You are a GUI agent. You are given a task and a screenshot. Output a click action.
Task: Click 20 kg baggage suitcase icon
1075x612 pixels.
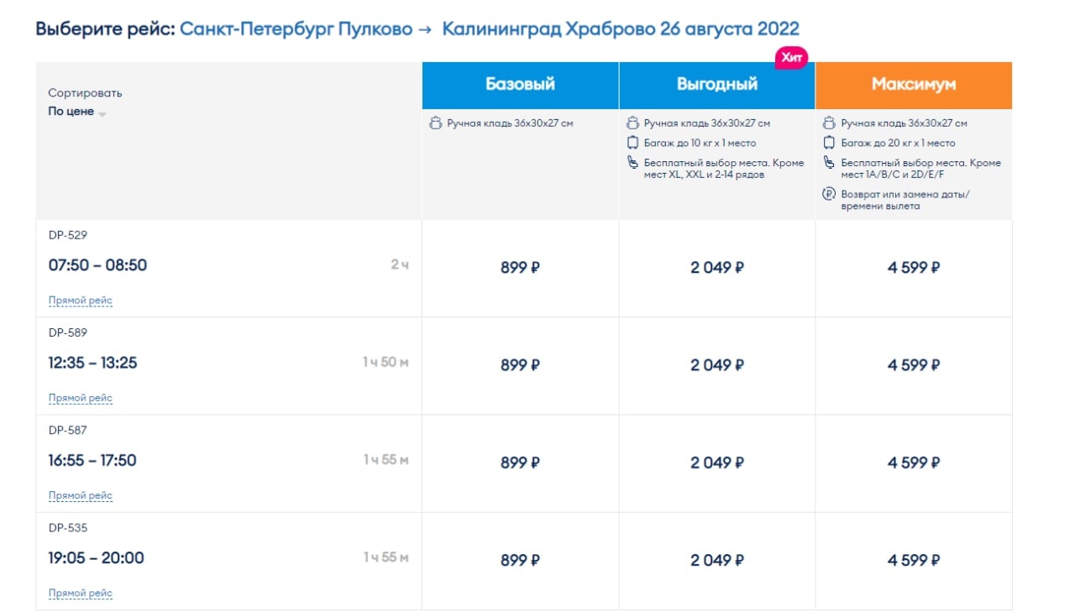[830, 143]
